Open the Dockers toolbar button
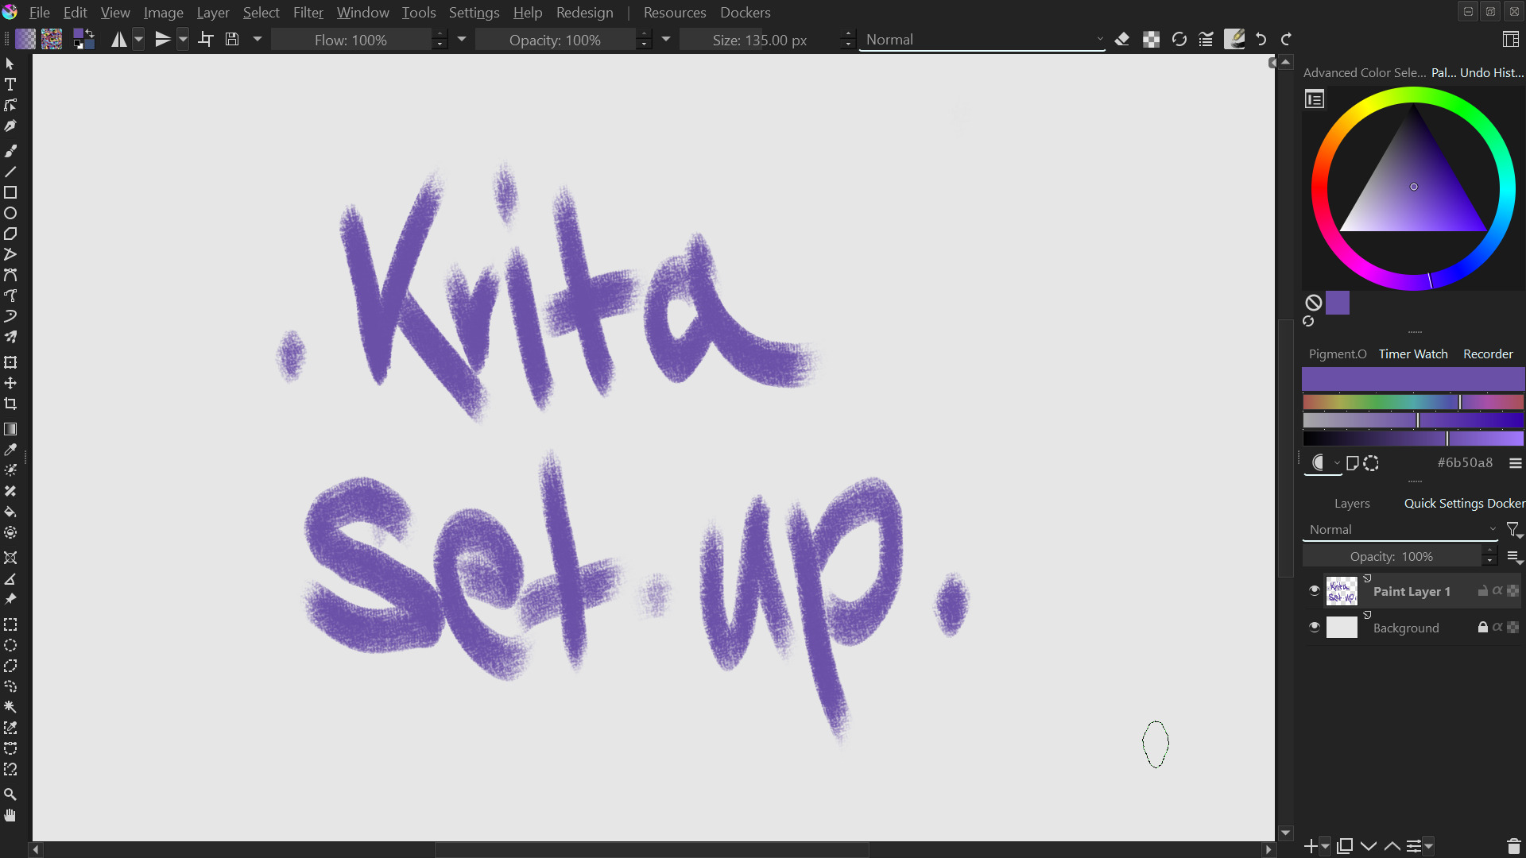 [746, 13]
